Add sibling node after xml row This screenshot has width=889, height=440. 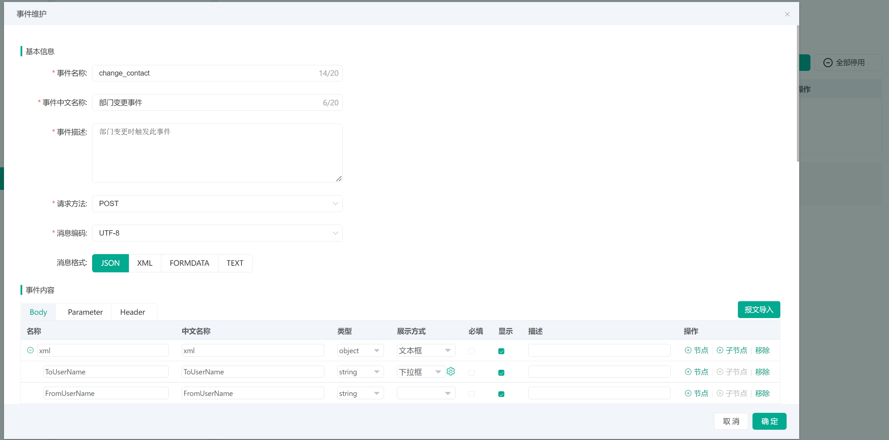coord(696,350)
